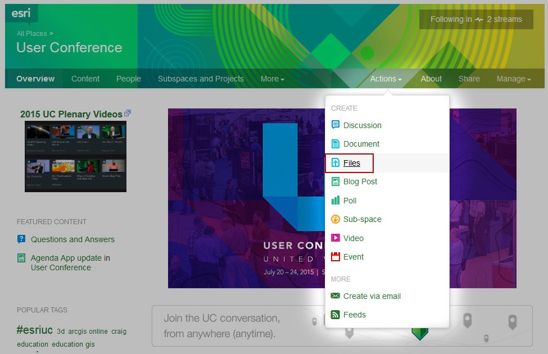The width and height of the screenshot is (548, 354).
Task: Click the User Conference 2015 banner image
Action: coord(246,198)
